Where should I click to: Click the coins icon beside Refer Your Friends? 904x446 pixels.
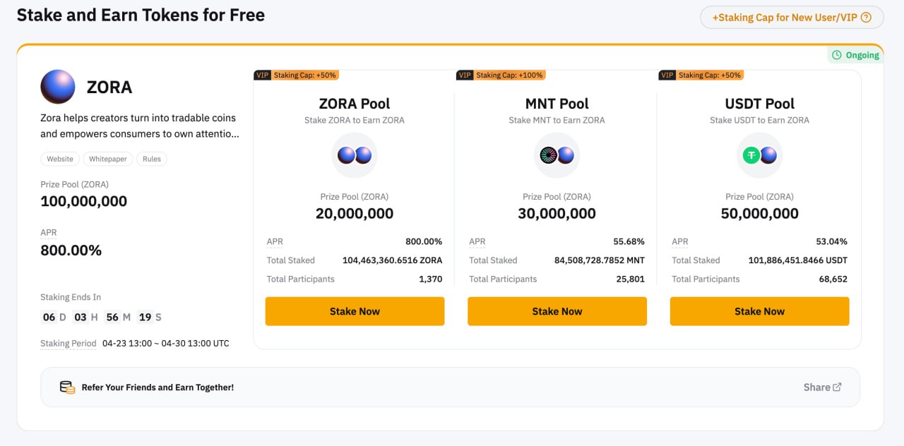click(x=67, y=387)
